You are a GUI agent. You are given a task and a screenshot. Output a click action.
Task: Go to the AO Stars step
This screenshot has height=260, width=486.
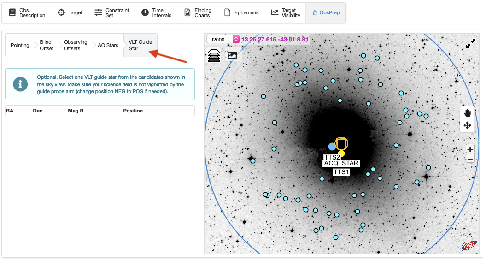[108, 45]
